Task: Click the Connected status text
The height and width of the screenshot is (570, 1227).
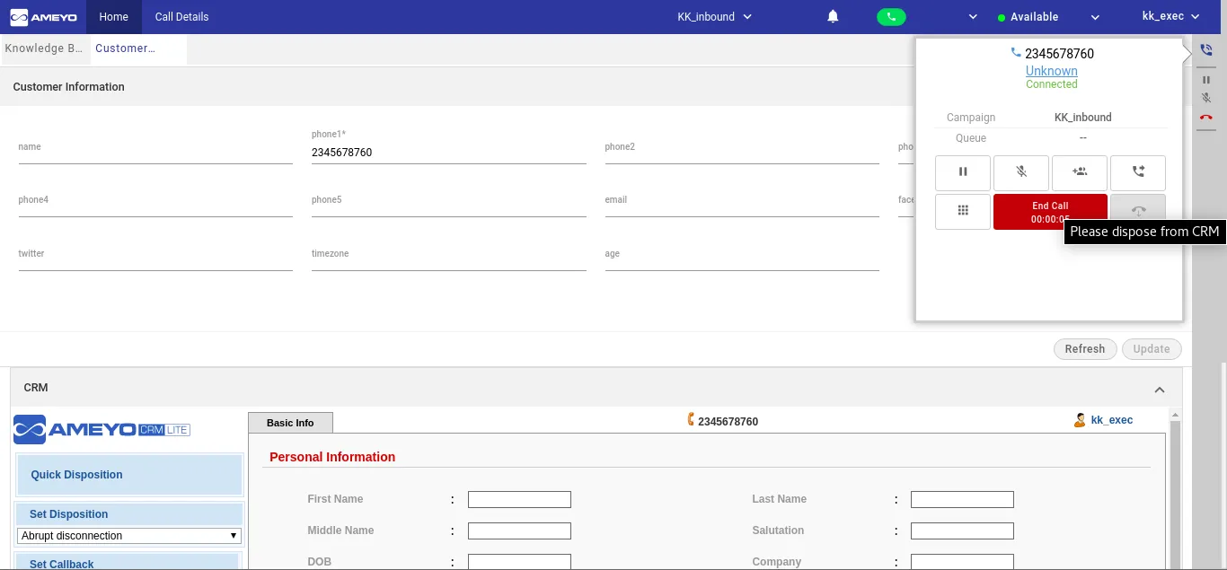Action: coord(1052,84)
